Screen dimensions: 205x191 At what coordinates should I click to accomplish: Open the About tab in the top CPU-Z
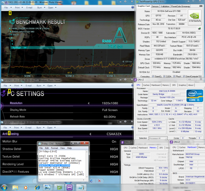[191, 85]
